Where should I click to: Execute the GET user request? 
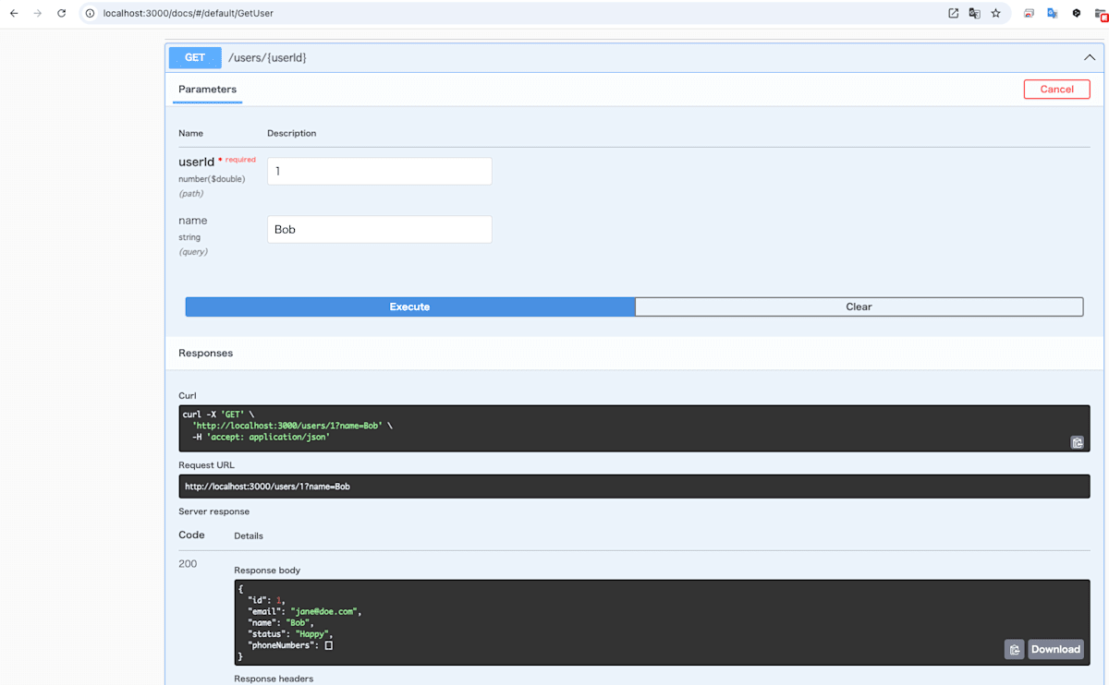pyautogui.click(x=410, y=306)
